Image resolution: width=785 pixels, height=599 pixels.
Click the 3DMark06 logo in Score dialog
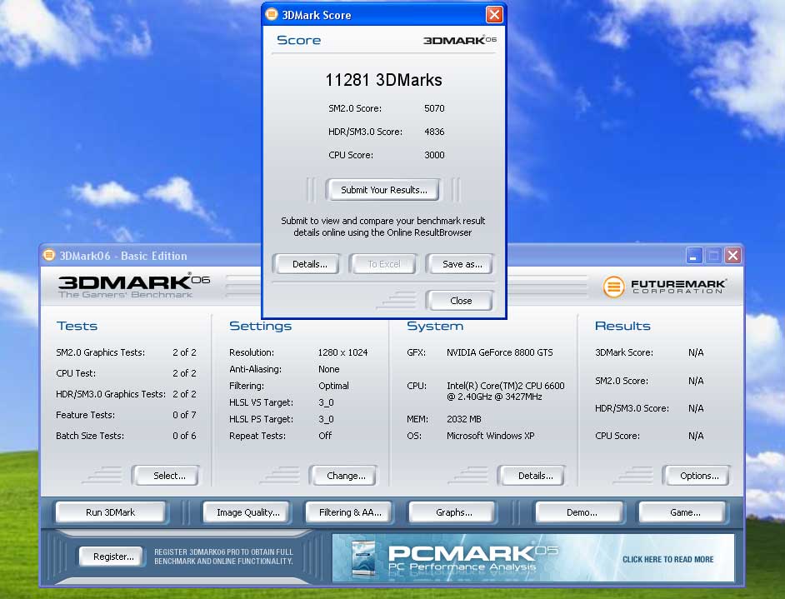pos(460,40)
